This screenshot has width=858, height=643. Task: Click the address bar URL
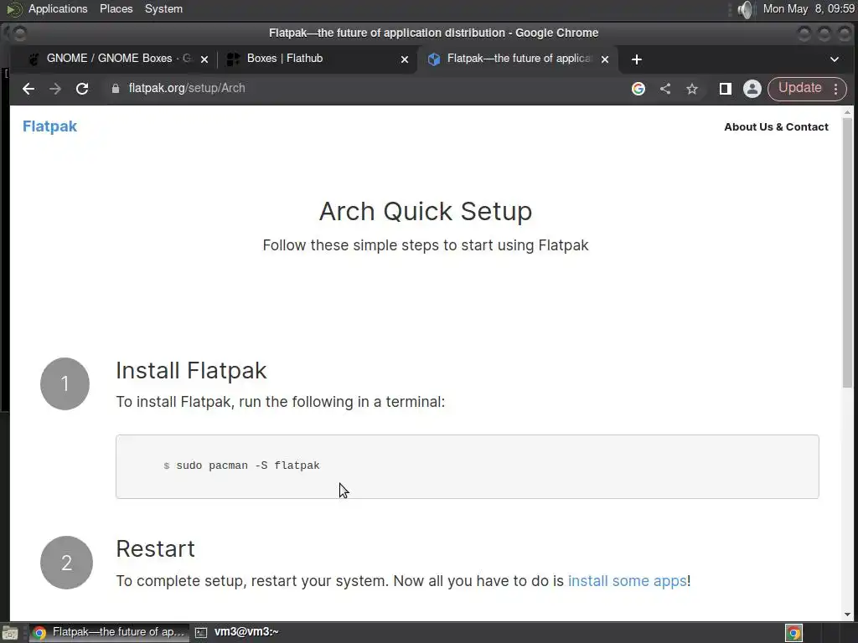tap(187, 88)
